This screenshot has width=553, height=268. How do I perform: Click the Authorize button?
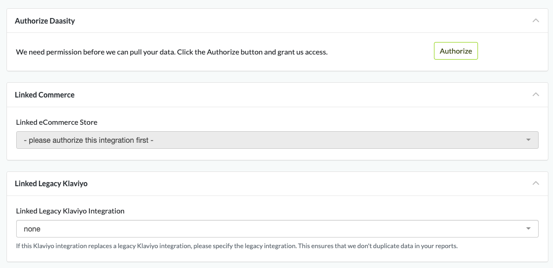pyautogui.click(x=456, y=51)
